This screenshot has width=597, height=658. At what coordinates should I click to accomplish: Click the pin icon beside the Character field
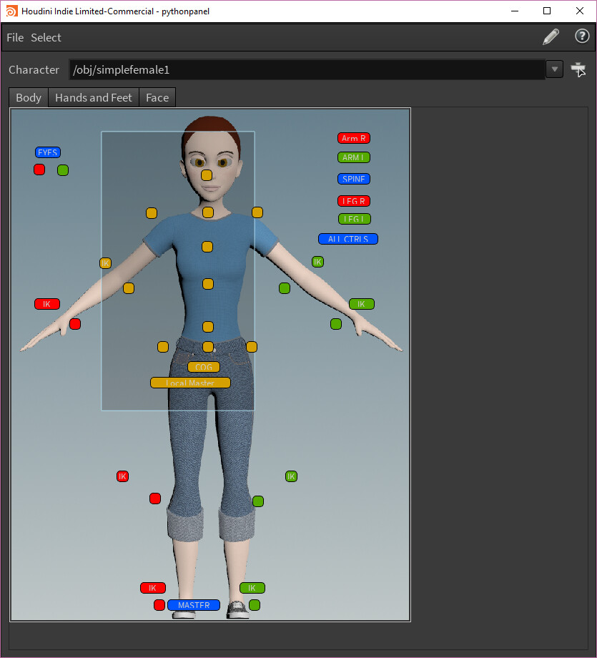tap(578, 69)
